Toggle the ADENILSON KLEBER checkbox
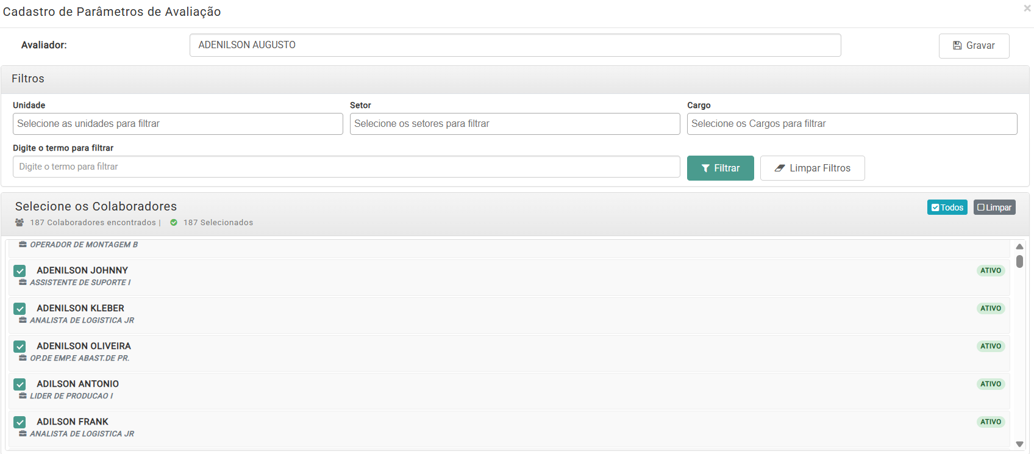Image resolution: width=1034 pixels, height=454 pixels. (20, 309)
